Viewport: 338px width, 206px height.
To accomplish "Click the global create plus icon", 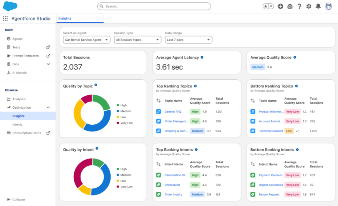I will point(280,6).
